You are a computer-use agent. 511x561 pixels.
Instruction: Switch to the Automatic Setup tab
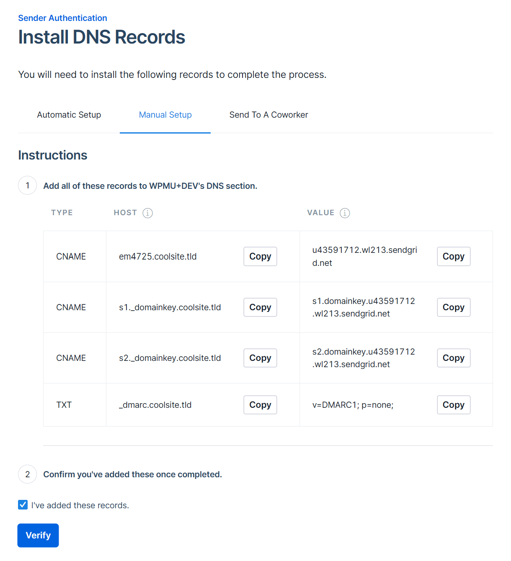(69, 115)
